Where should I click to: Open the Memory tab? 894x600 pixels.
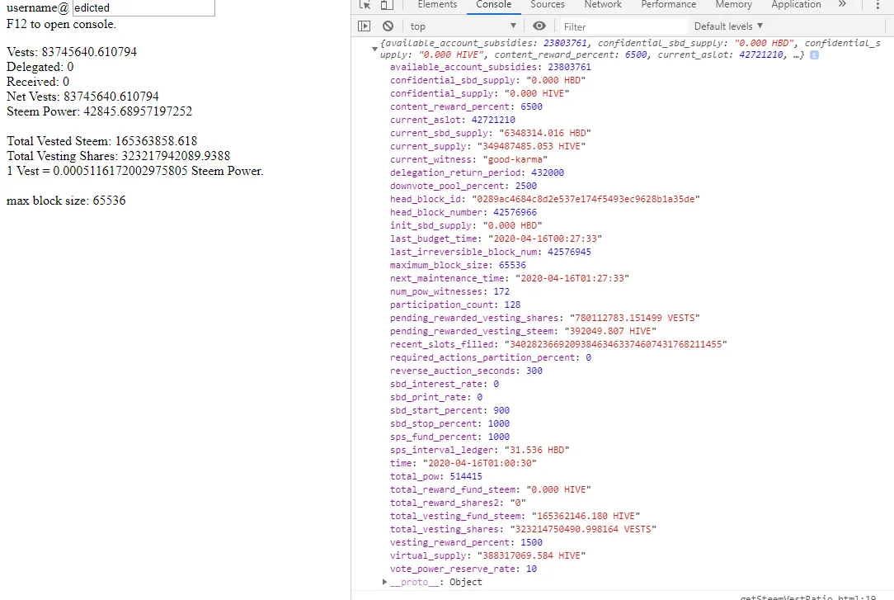(733, 5)
